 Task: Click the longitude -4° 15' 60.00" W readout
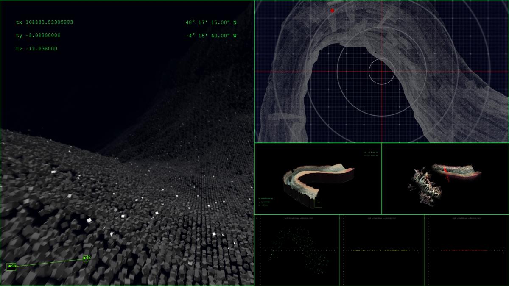(211, 36)
